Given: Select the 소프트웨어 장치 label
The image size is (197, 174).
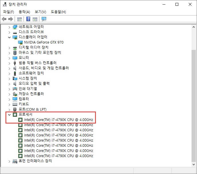Looking at the screenshot, I should click(31, 73).
